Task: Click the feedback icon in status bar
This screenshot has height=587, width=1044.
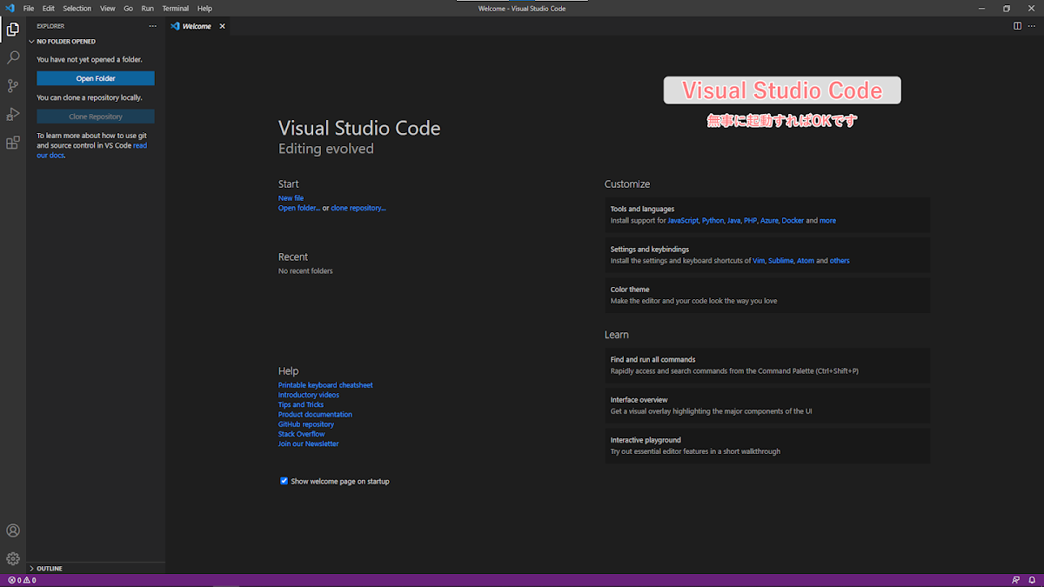Action: 1016,580
